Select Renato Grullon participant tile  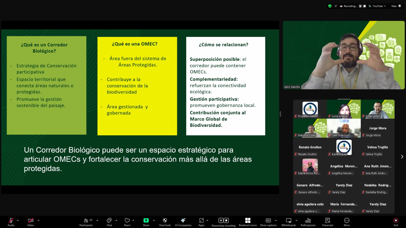310,147
